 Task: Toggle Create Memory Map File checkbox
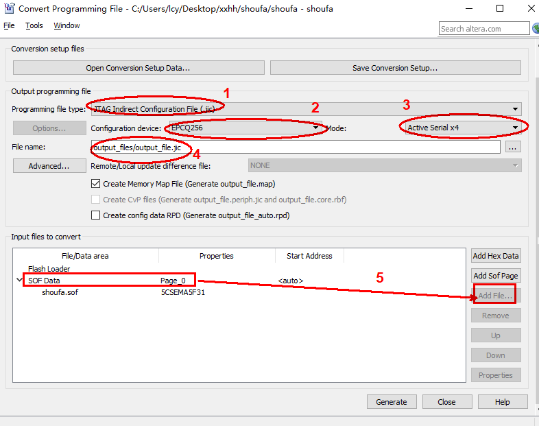95,184
